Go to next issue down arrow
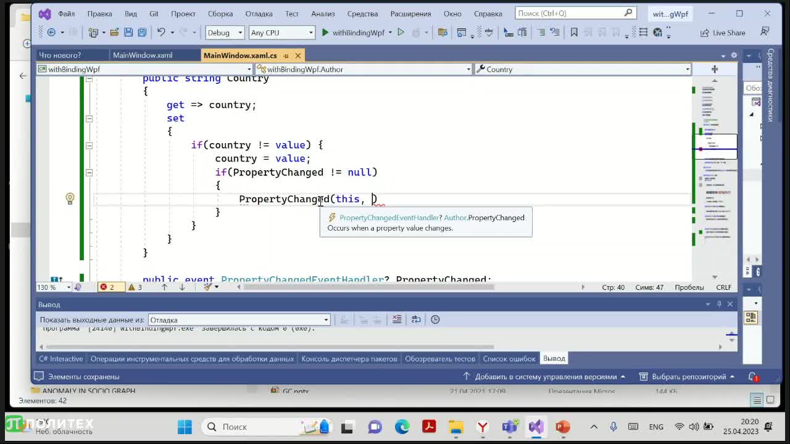Screen dimensions: 790x444 pos(182,287)
